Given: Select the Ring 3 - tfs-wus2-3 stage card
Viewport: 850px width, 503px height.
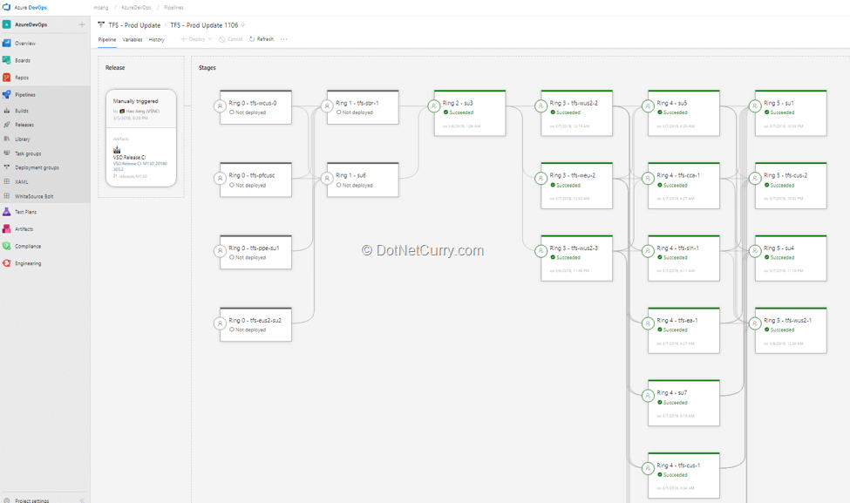Looking at the screenshot, I should tap(577, 258).
